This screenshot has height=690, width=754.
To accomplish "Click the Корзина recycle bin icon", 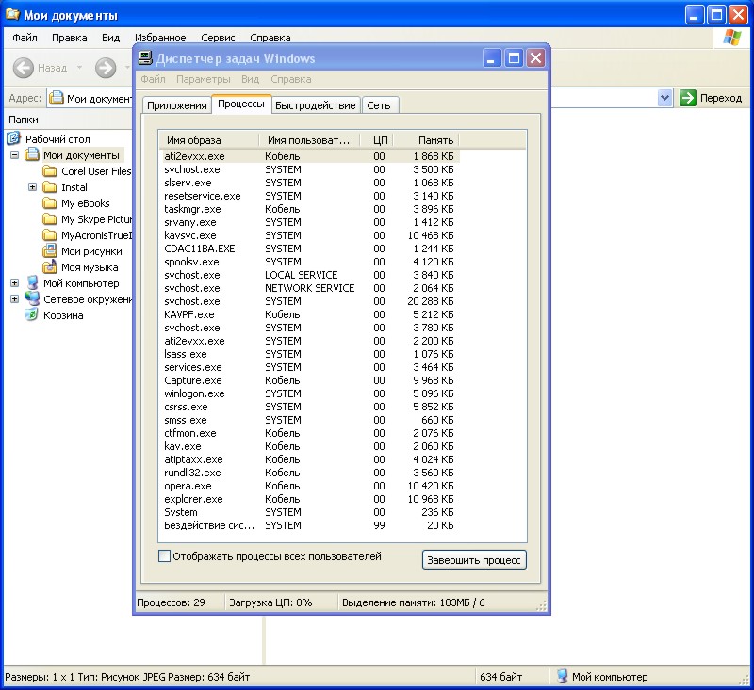I will tap(32, 315).
